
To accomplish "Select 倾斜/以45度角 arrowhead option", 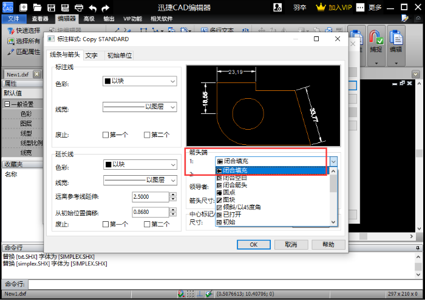I will coord(273,207).
